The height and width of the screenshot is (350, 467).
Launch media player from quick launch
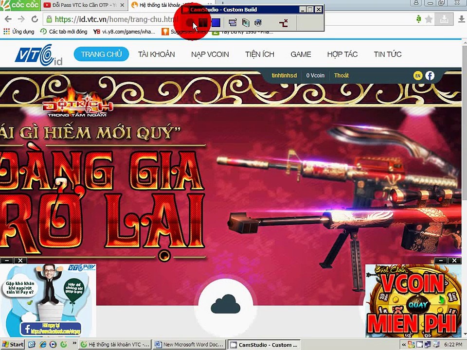point(53,344)
